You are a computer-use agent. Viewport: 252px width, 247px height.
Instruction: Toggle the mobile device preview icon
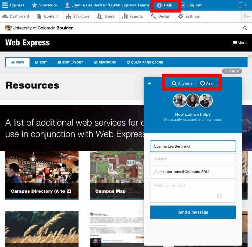point(240,5)
